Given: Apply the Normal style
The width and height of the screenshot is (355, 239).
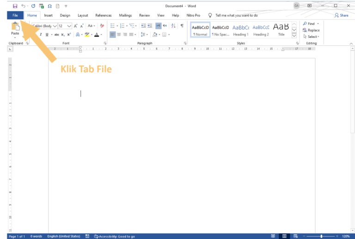Looking at the screenshot, I should point(200,30).
